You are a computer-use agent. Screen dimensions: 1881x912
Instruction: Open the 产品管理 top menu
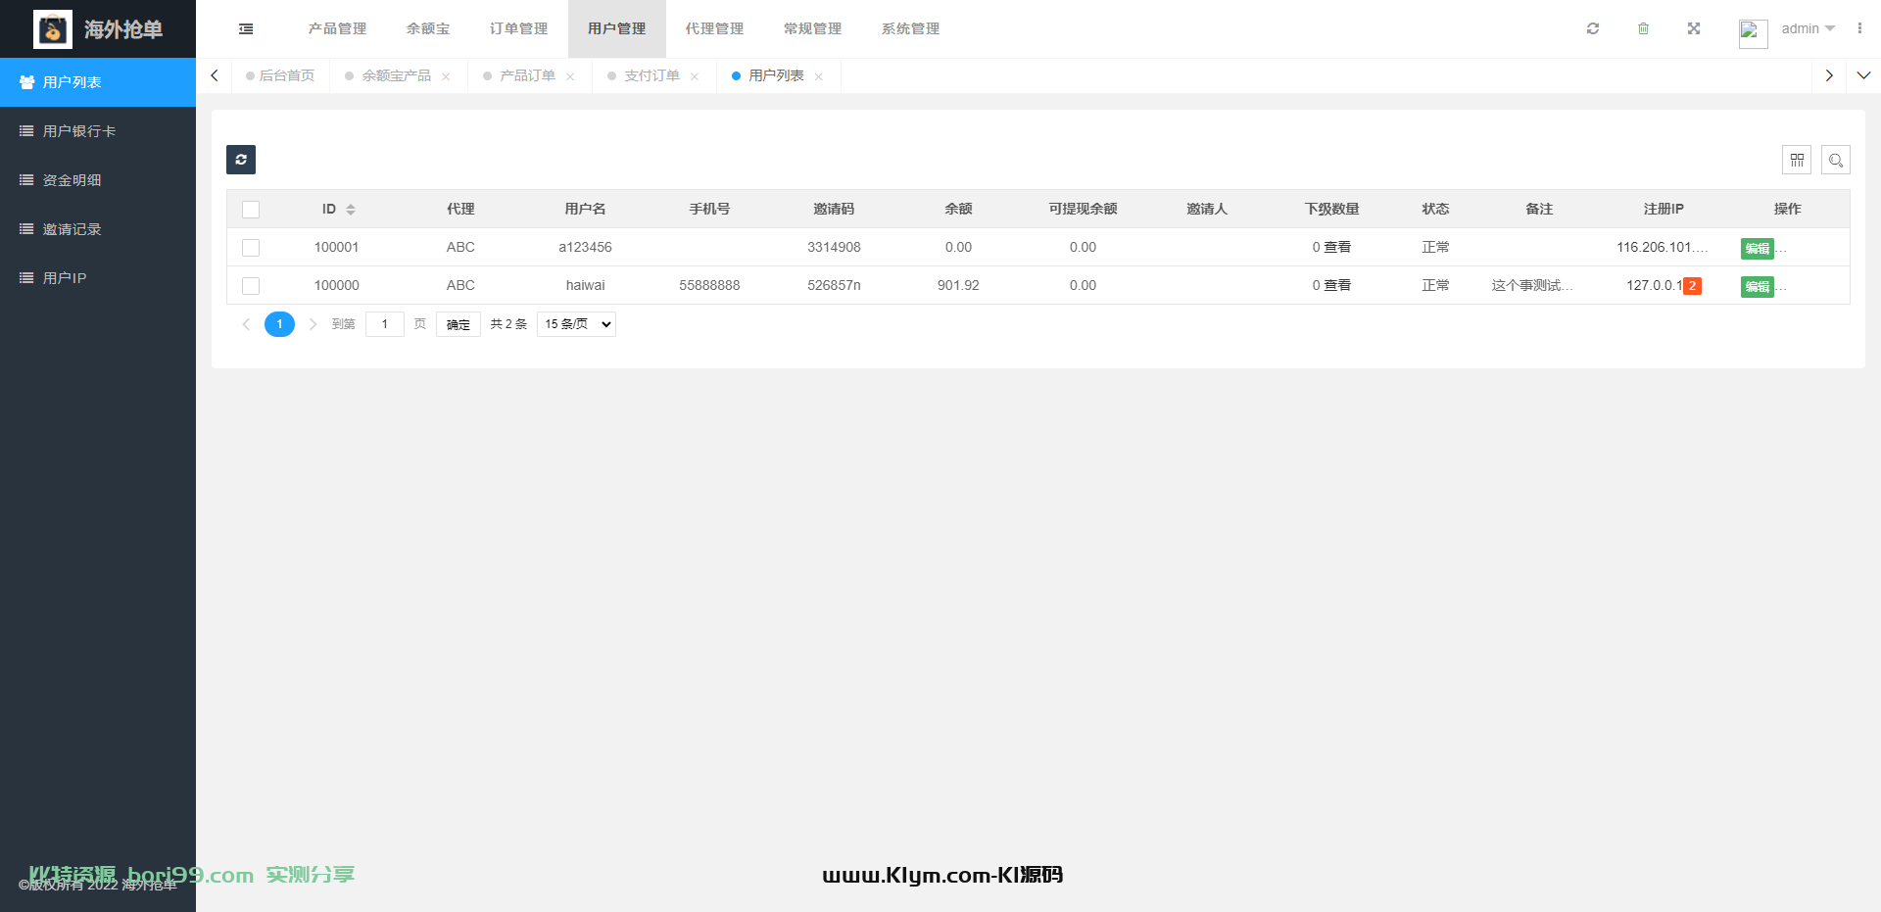tap(337, 28)
